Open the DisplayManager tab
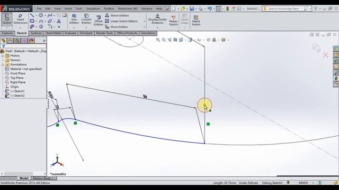Image resolution: width=339 pixels, height=190 pixels. point(31,41)
